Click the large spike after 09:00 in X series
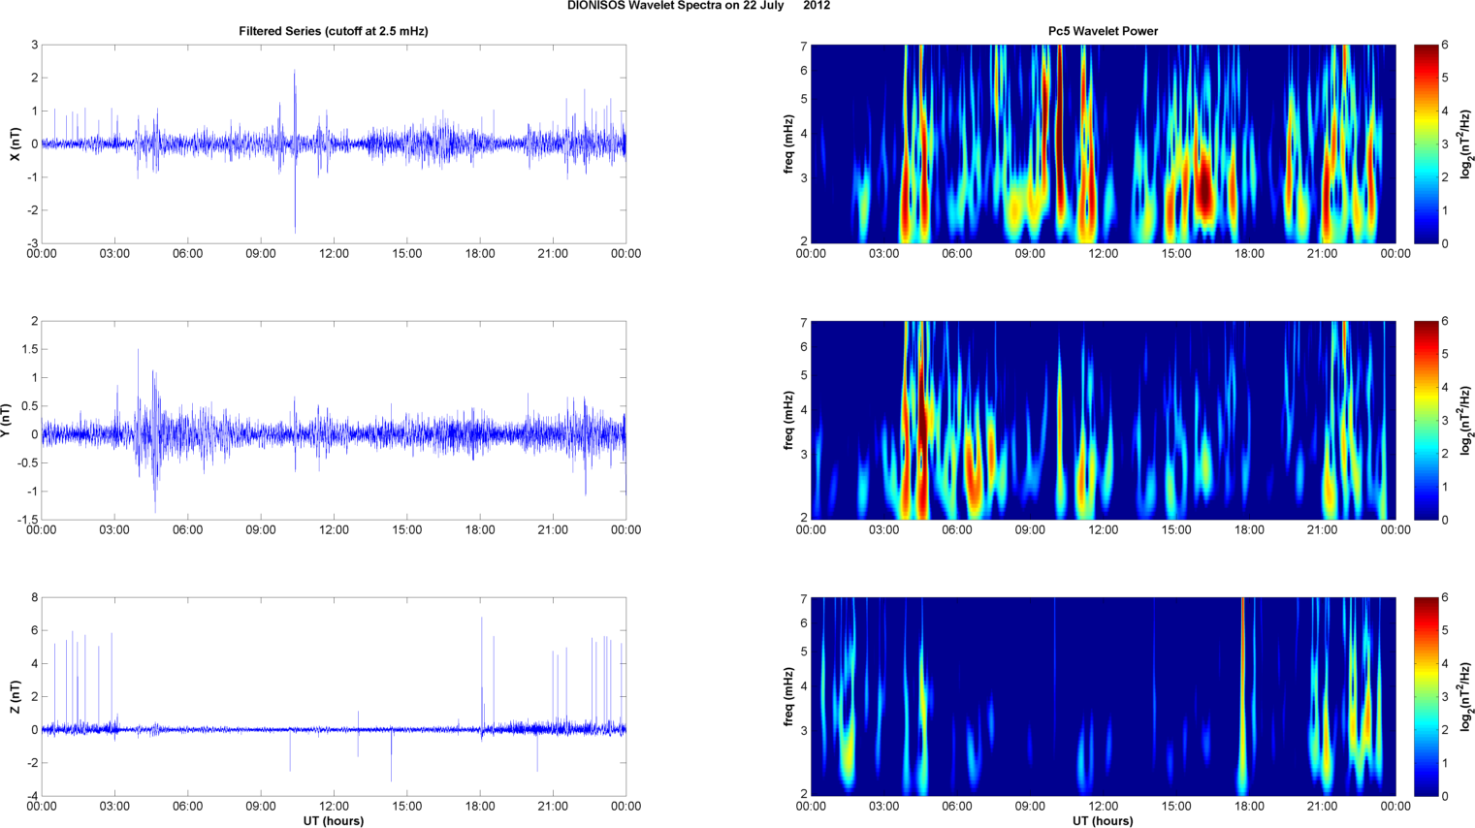 click(295, 150)
